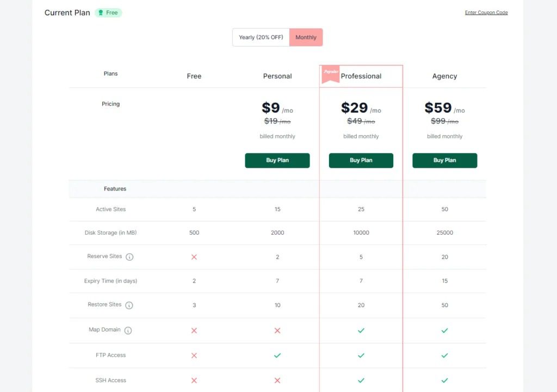Click the Pricing row label
This screenshot has height=392, width=557.
111,104
